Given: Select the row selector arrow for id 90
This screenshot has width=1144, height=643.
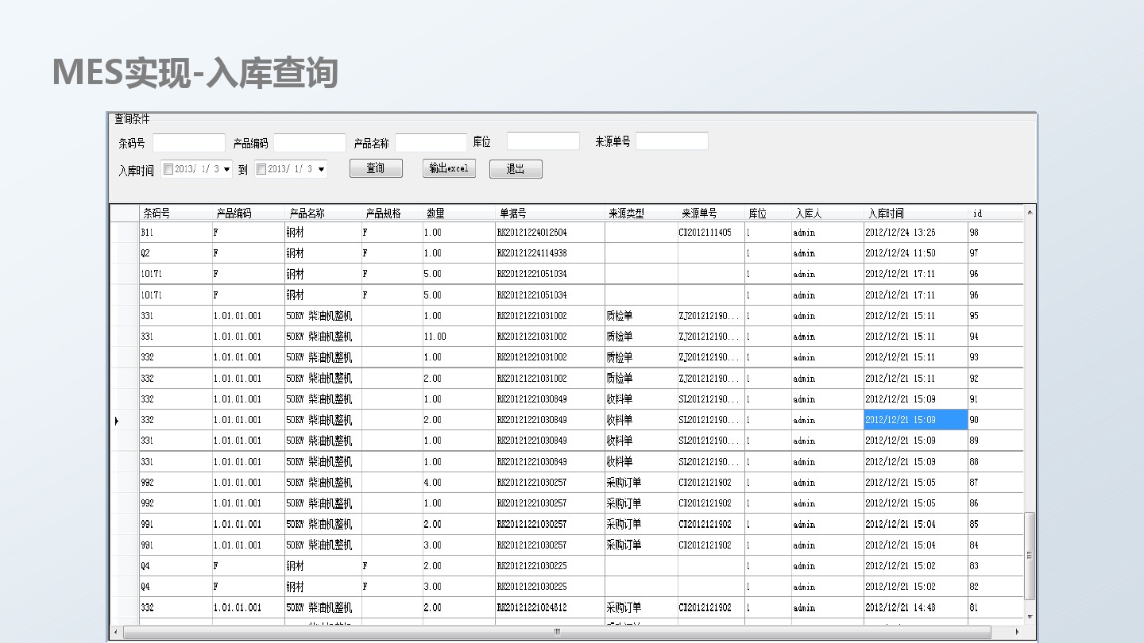Looking at the screenshot, I should [117, 421].
